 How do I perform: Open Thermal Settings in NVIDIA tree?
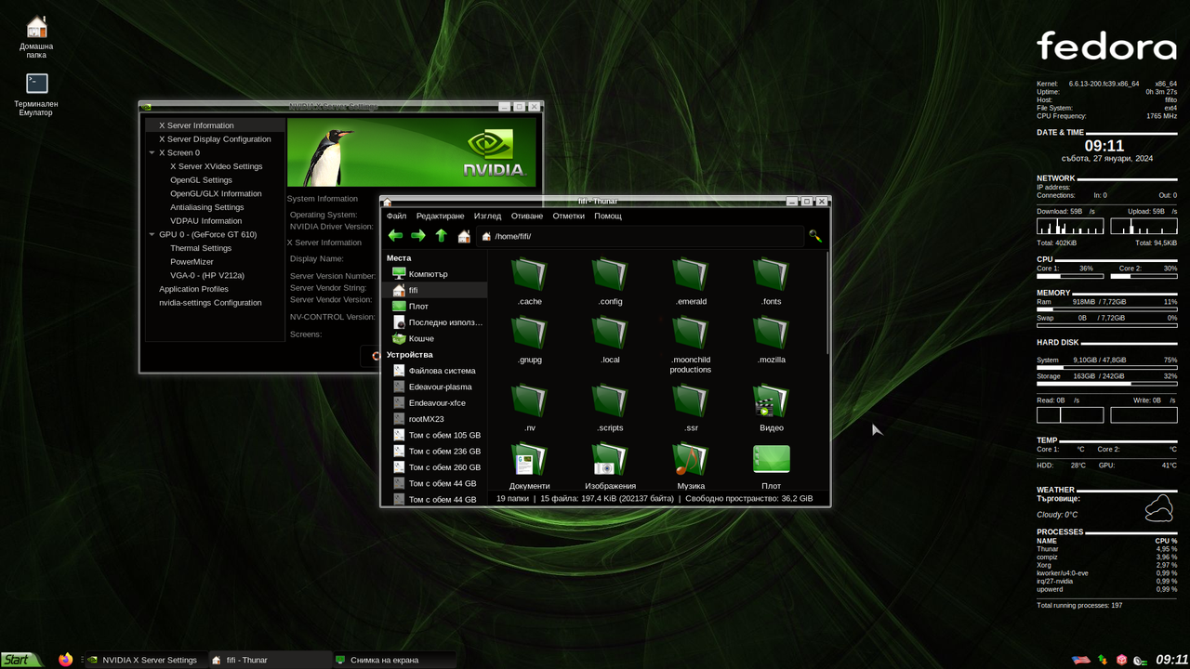point(201,248)
